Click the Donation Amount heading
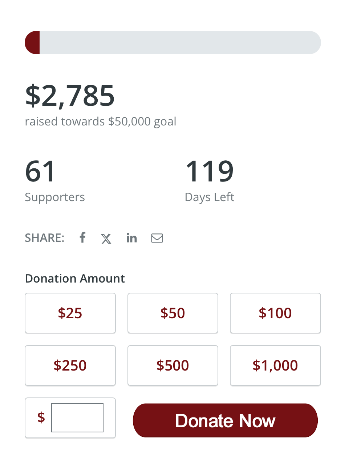The height and width of the screenshot is (456, 353). point(75,279)
